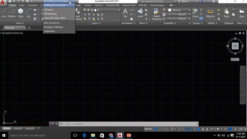Switch to the Annotate ribbon tab
247x139 pixels.
point(32,5)
